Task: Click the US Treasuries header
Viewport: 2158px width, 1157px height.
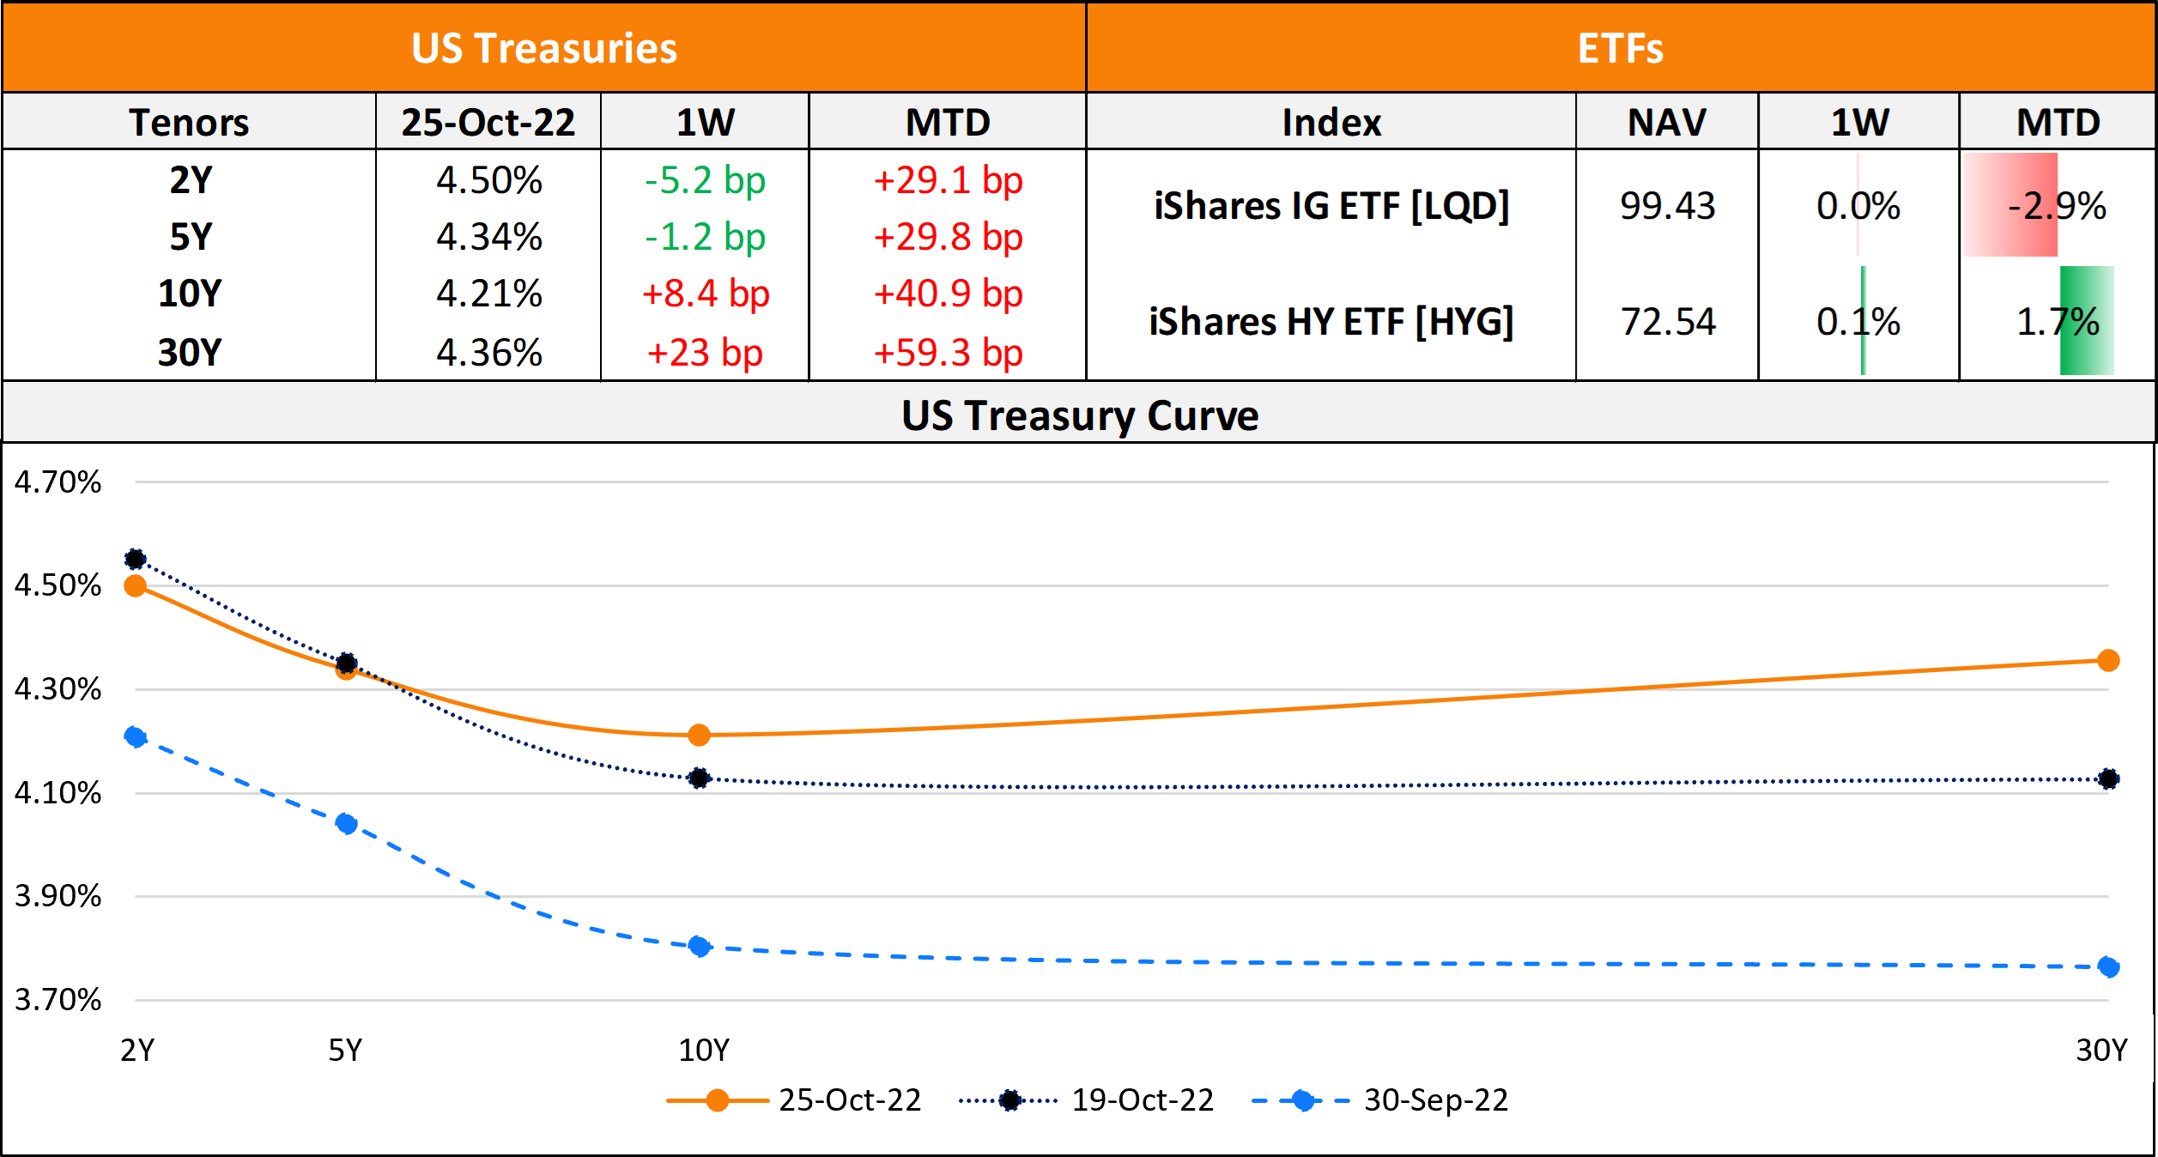Action: point(544,48)
